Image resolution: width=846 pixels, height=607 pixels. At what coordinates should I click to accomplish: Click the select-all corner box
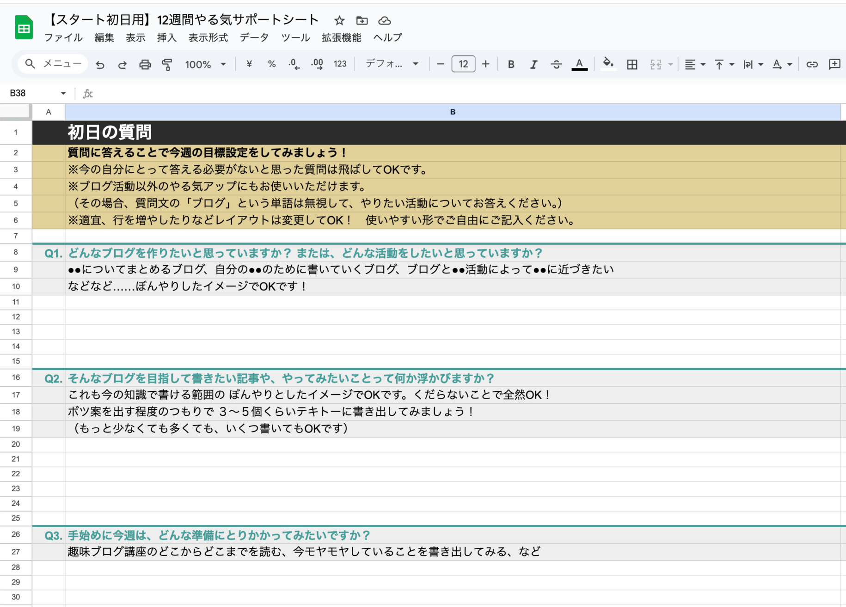[x=16, y=112]
